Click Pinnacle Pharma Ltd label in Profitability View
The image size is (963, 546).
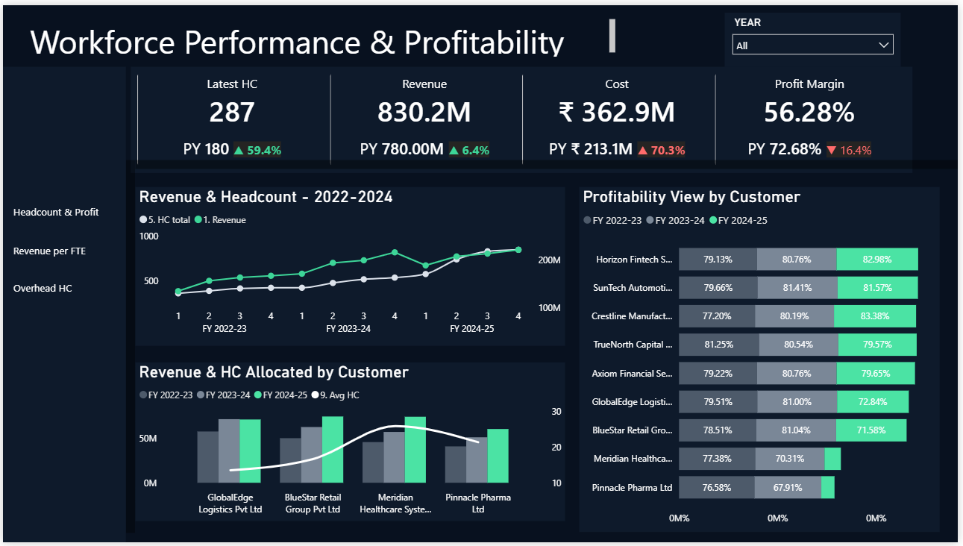[x=632, y=487]
